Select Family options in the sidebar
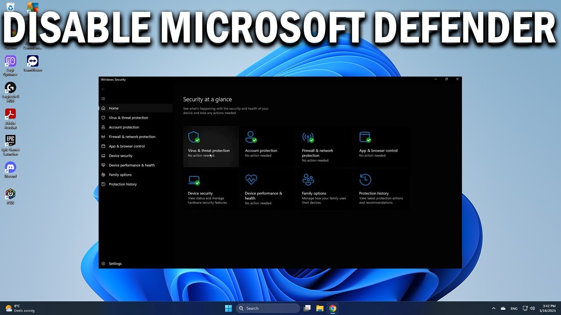 click(136, 175)
